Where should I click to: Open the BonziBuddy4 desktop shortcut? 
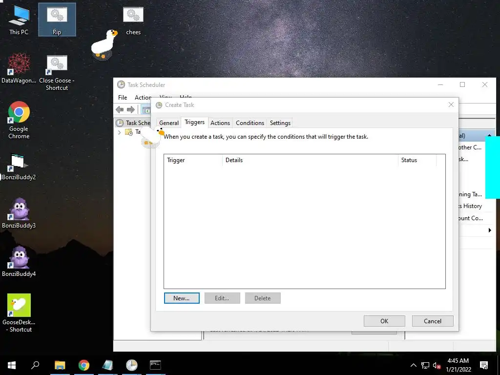click(x=19, y=261)
